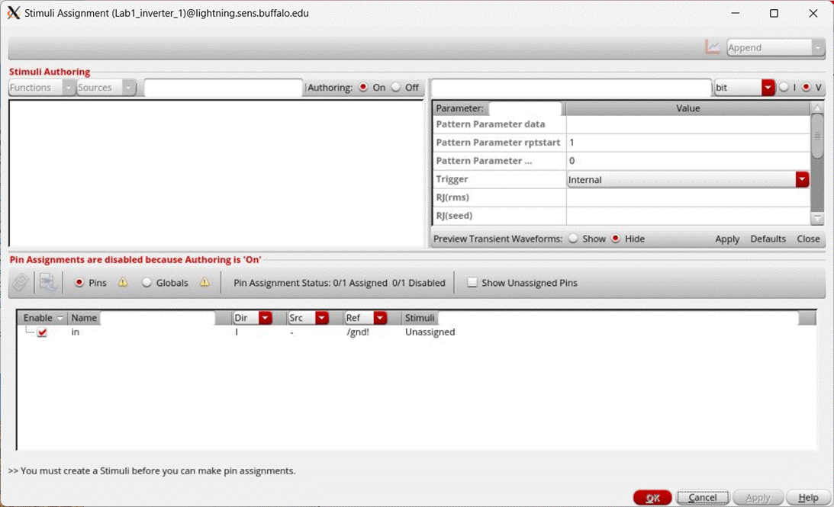834x507 pixels.
Task: Select the Globals radio button
Action: tap(146, 283)
